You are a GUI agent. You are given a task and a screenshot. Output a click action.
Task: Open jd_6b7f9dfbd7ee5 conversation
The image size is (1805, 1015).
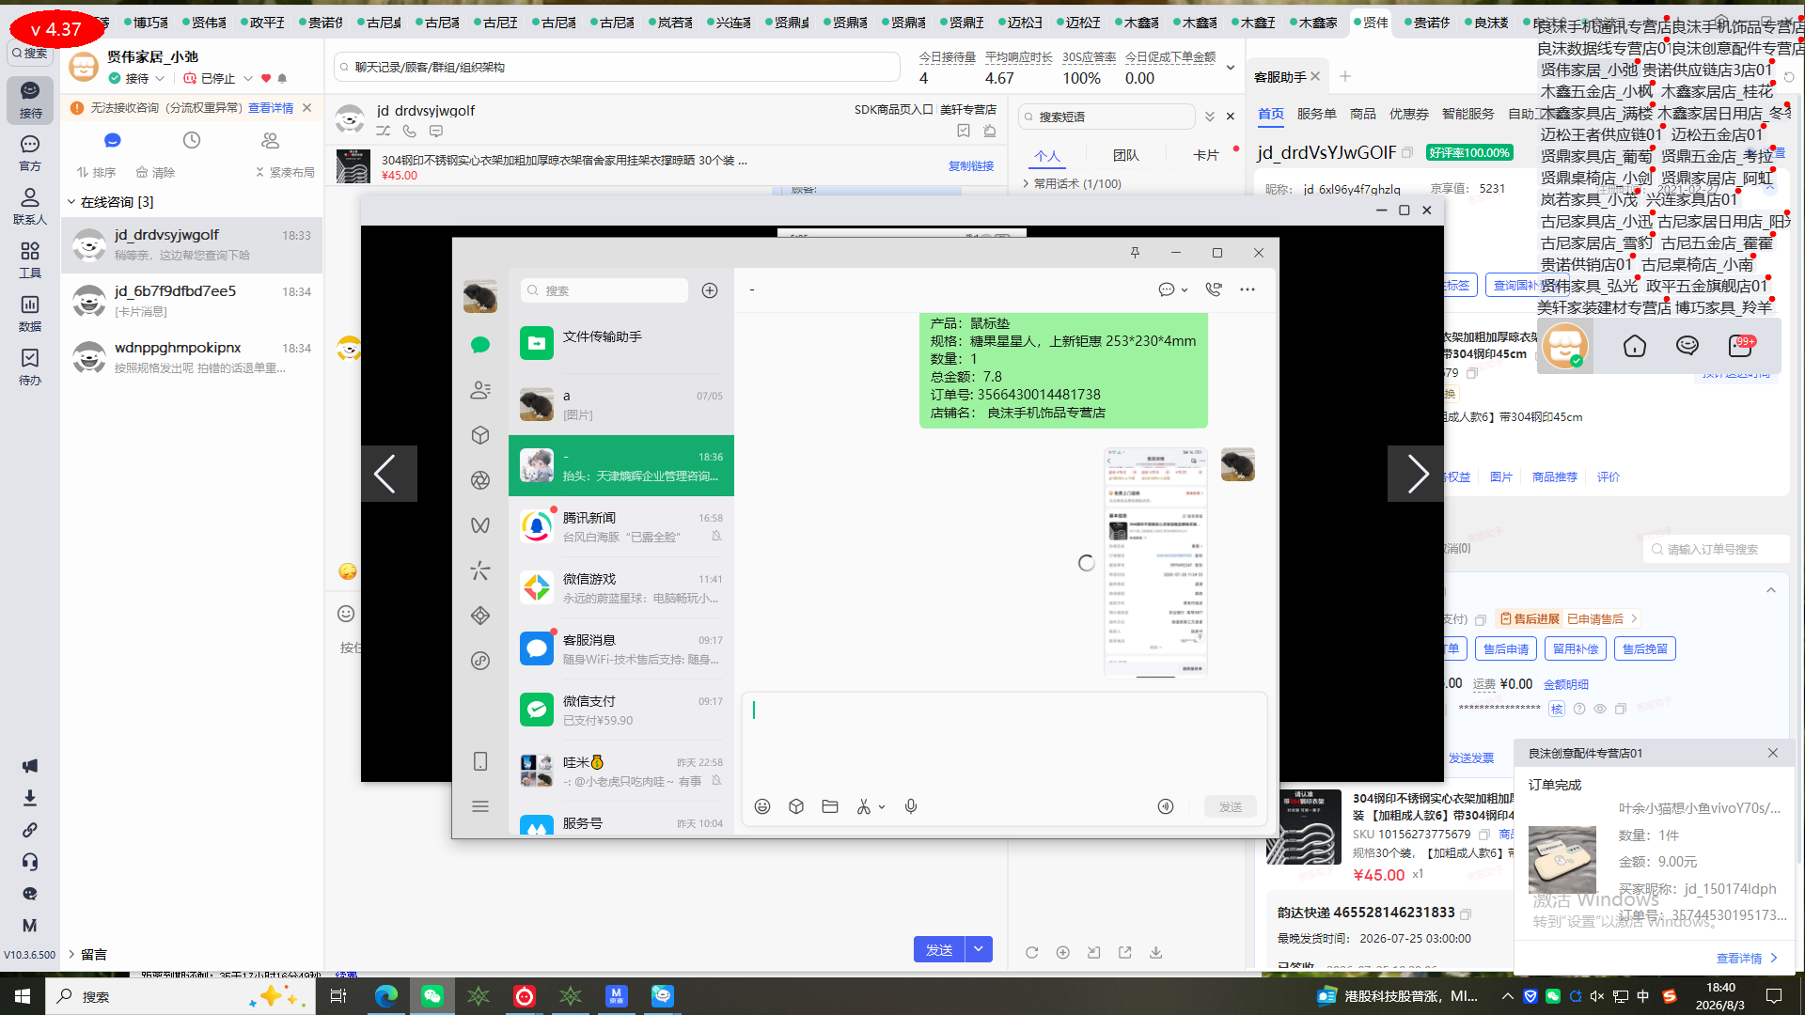pos(192,301)
